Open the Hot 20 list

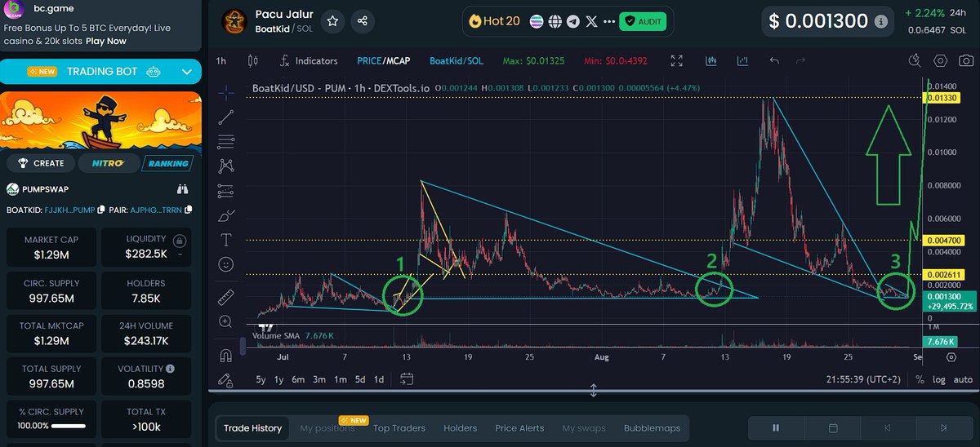coord(496,21)
